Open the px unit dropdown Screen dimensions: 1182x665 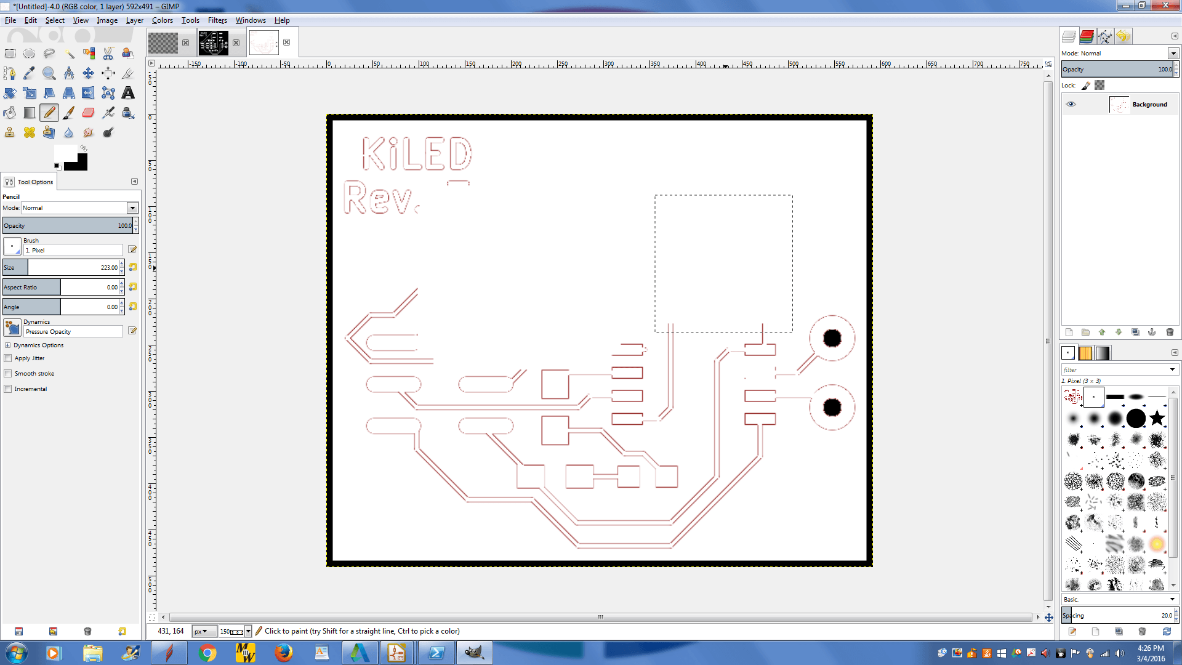pos(204,631)
